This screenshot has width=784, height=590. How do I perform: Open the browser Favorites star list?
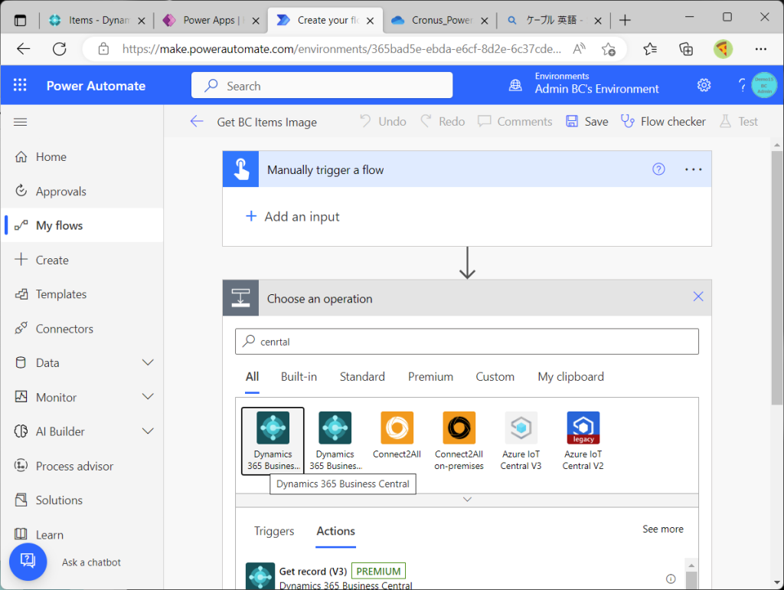click(650, 48)
